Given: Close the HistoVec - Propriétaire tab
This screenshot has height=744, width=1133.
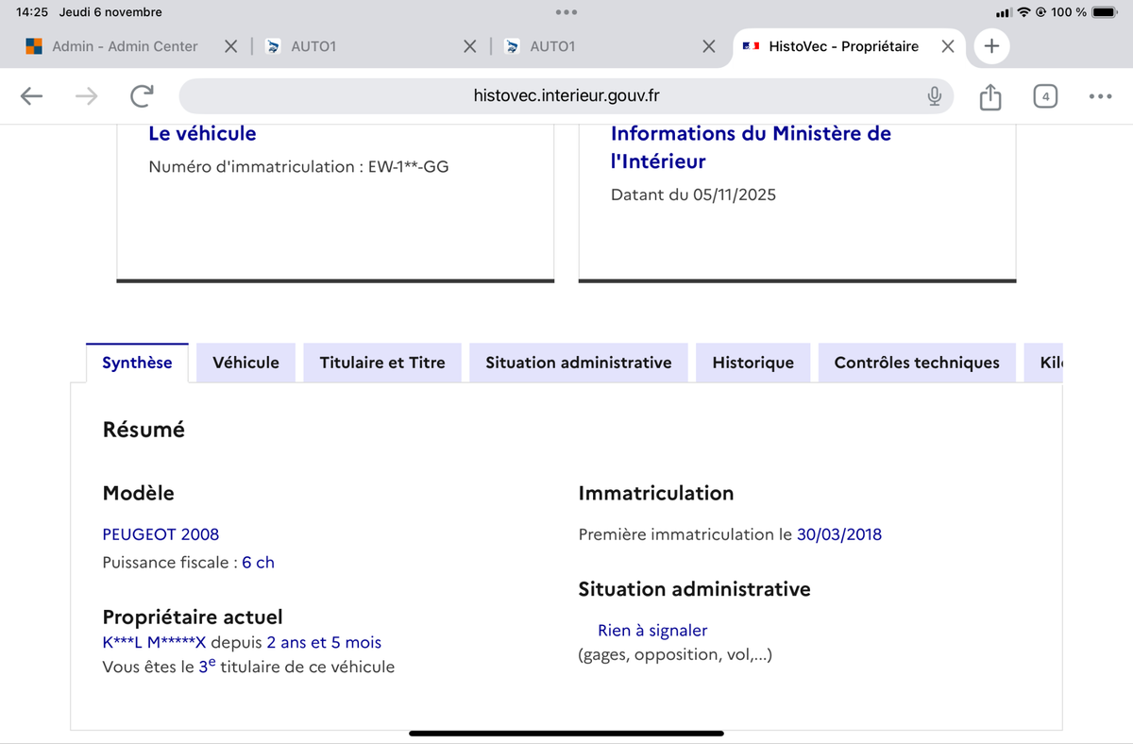Looking at the screenshot, I should (x=948, y=46).
